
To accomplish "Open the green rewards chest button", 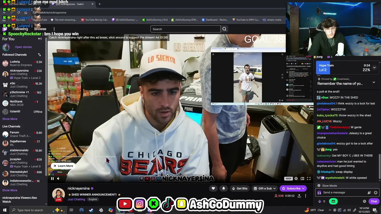I will point(333,201).
